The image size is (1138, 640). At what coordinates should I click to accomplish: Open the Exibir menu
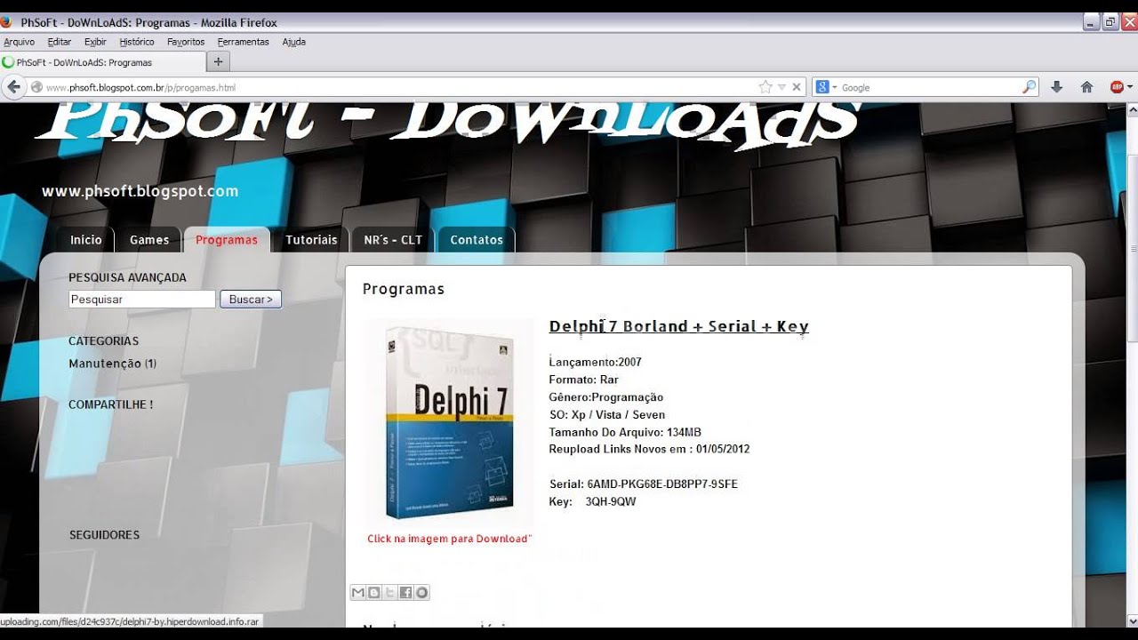tap(95, 42)
